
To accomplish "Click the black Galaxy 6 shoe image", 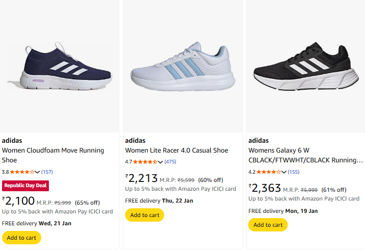I will 306,66.
